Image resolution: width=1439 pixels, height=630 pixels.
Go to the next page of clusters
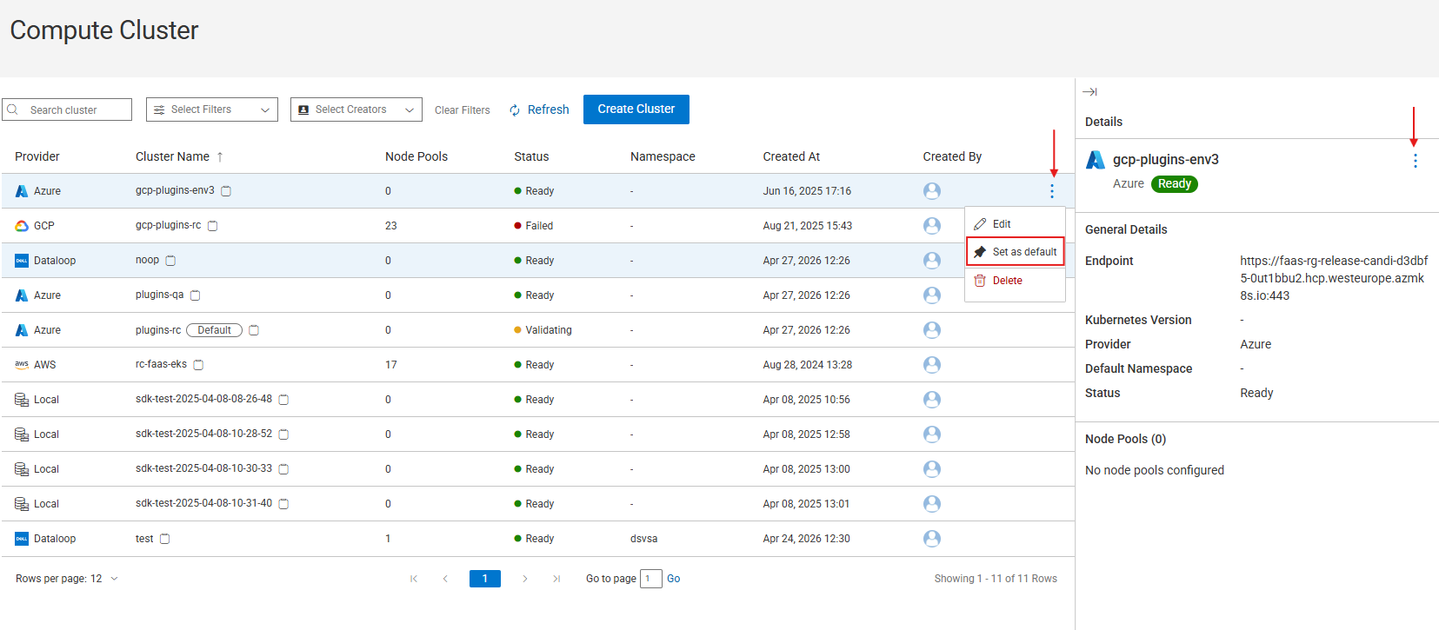coord(525,579)
